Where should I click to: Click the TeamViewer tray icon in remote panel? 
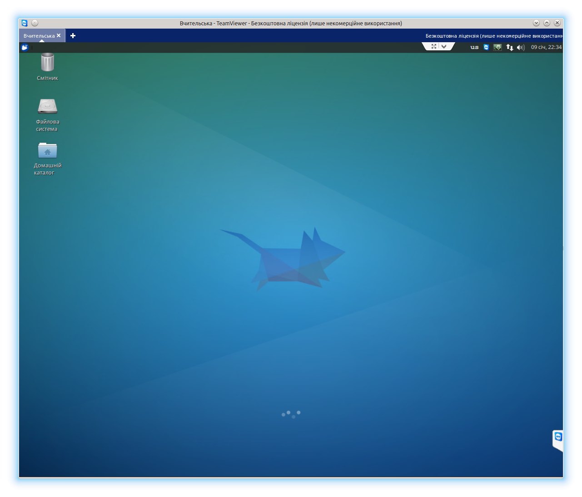pos(486,47)
